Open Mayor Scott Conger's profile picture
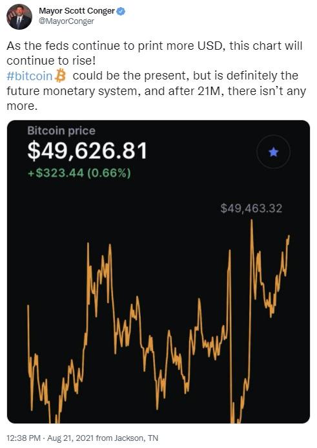 (19, 17)
